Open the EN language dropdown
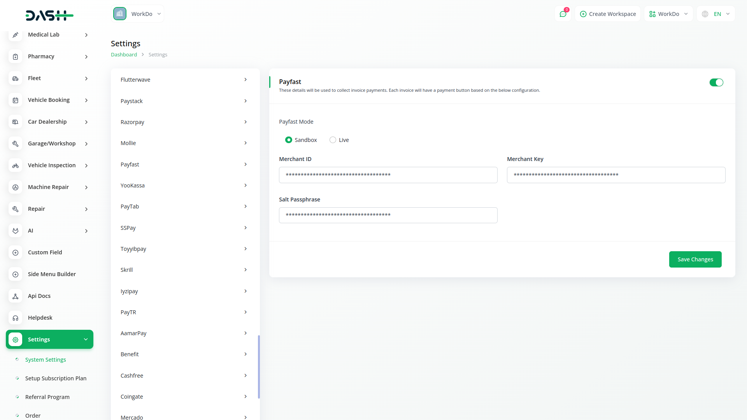The height and width of the screenshot is (420, 747). pyautogui.click(x=716, y=14)
